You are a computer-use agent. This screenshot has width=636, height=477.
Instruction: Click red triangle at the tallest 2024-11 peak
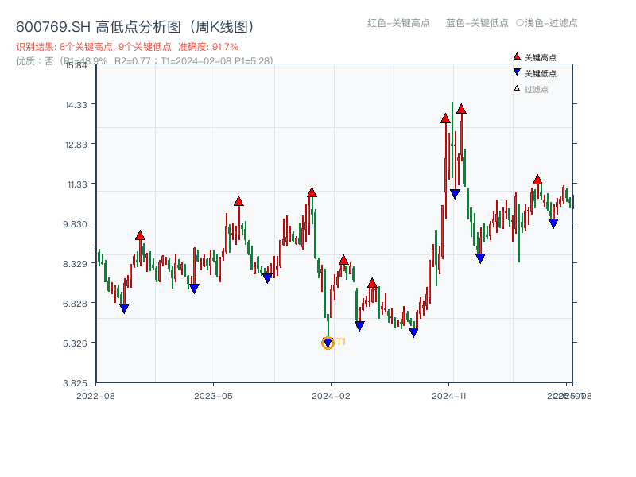click(462, 110)
